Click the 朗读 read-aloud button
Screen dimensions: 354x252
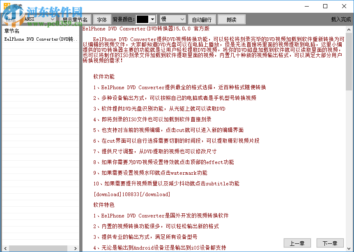[x=232, y=19]
